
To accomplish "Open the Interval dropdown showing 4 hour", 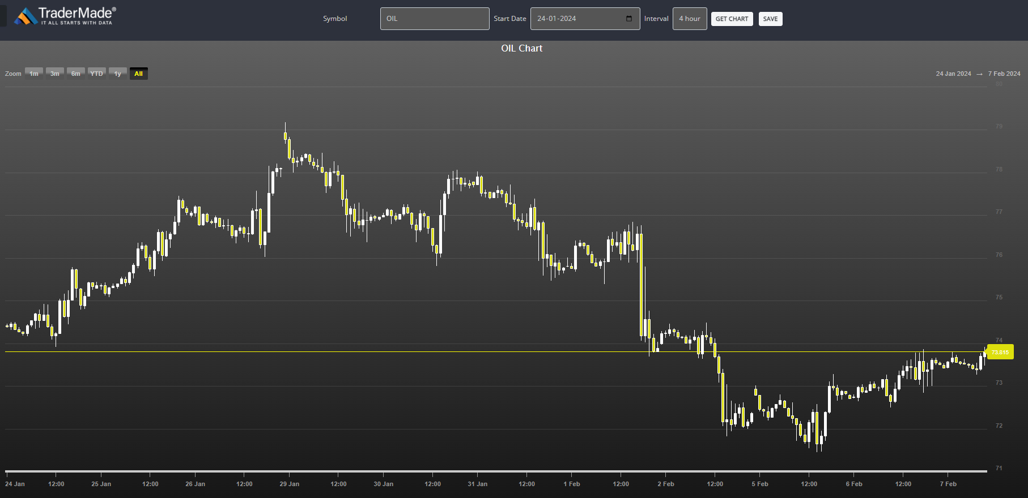I will coord(690,19).
